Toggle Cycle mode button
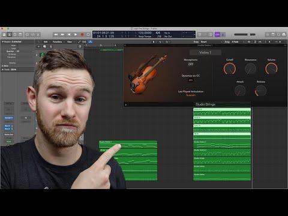The width and height of the screenshot is (288, 216). point(88,35)
